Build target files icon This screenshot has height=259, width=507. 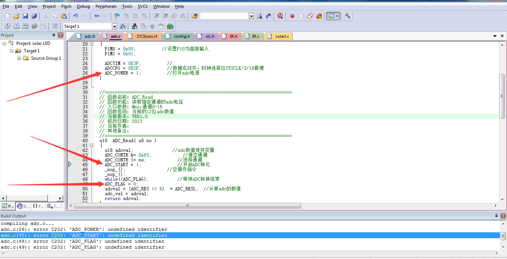click(16, 26)
